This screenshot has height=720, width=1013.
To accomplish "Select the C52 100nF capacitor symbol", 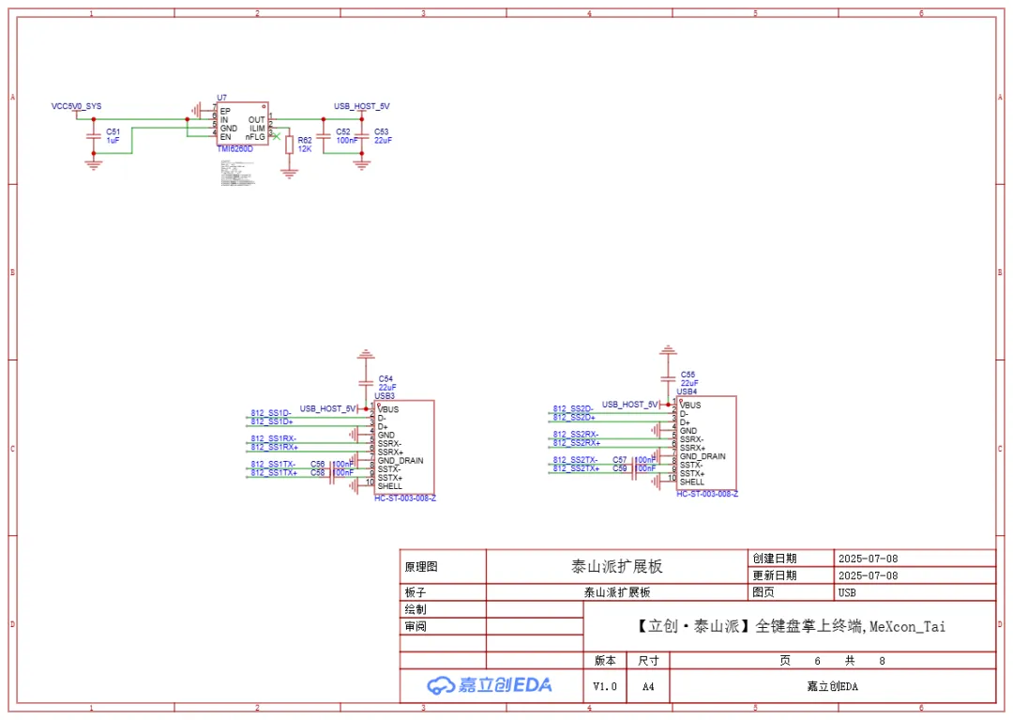I will point(324,136).
